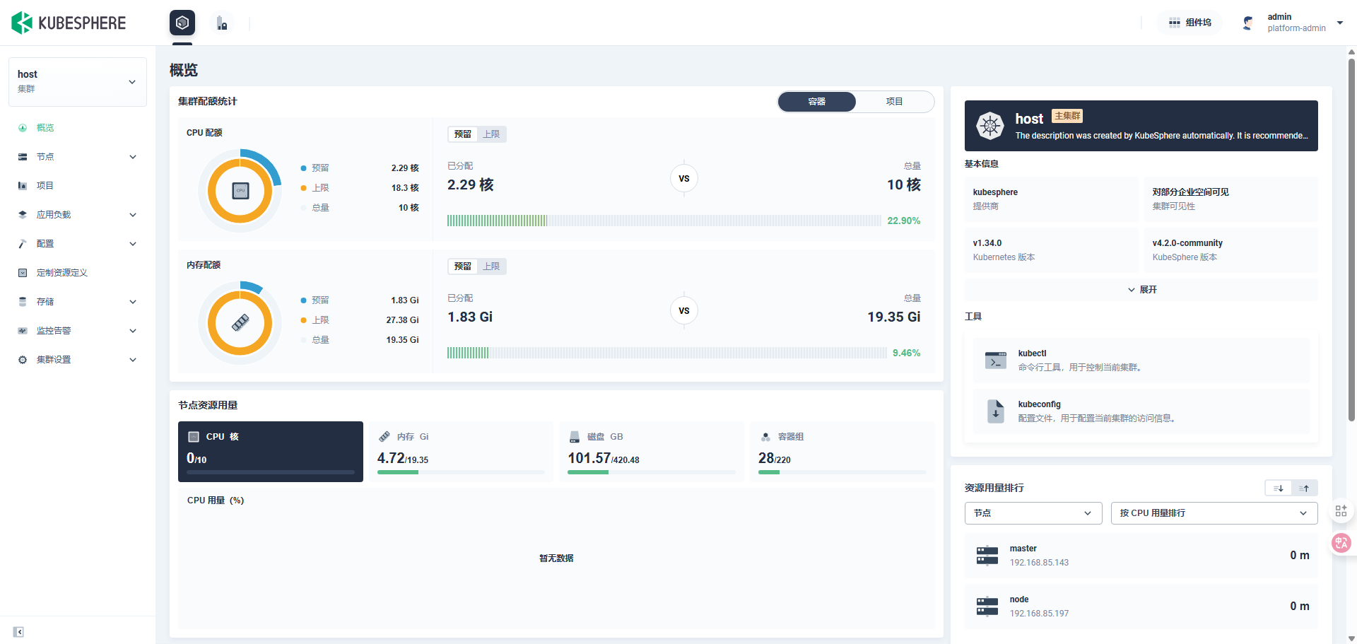Image resolution: width=1357 pixels, height=644 pixels.
Task: Click the kubectl terminal icon
Action: (996, 361)
